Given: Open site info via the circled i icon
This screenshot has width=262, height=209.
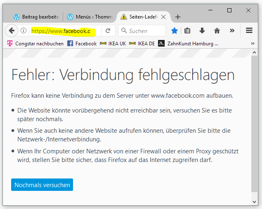Looking at the screenshot, I should click(x=24, y=31).
